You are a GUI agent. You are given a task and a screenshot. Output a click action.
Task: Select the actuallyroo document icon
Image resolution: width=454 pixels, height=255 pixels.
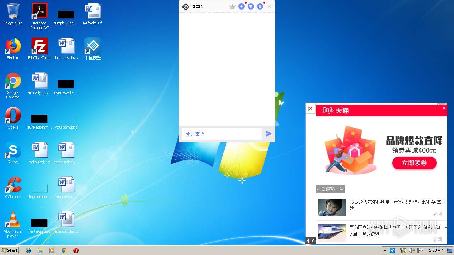(39, 84)
